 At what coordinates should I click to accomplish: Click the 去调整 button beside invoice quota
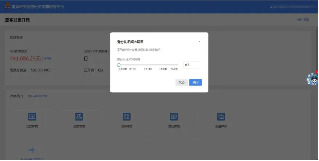coord(48,58)
